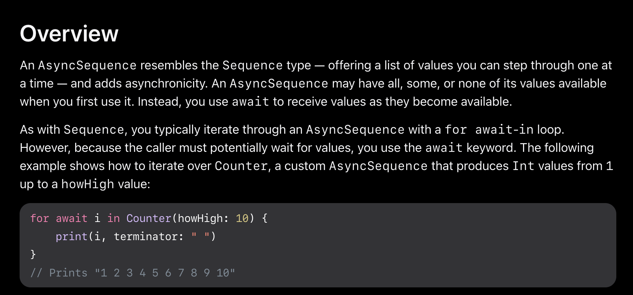Open the Sequence type link in the first sentence

(x=253, y=65)
